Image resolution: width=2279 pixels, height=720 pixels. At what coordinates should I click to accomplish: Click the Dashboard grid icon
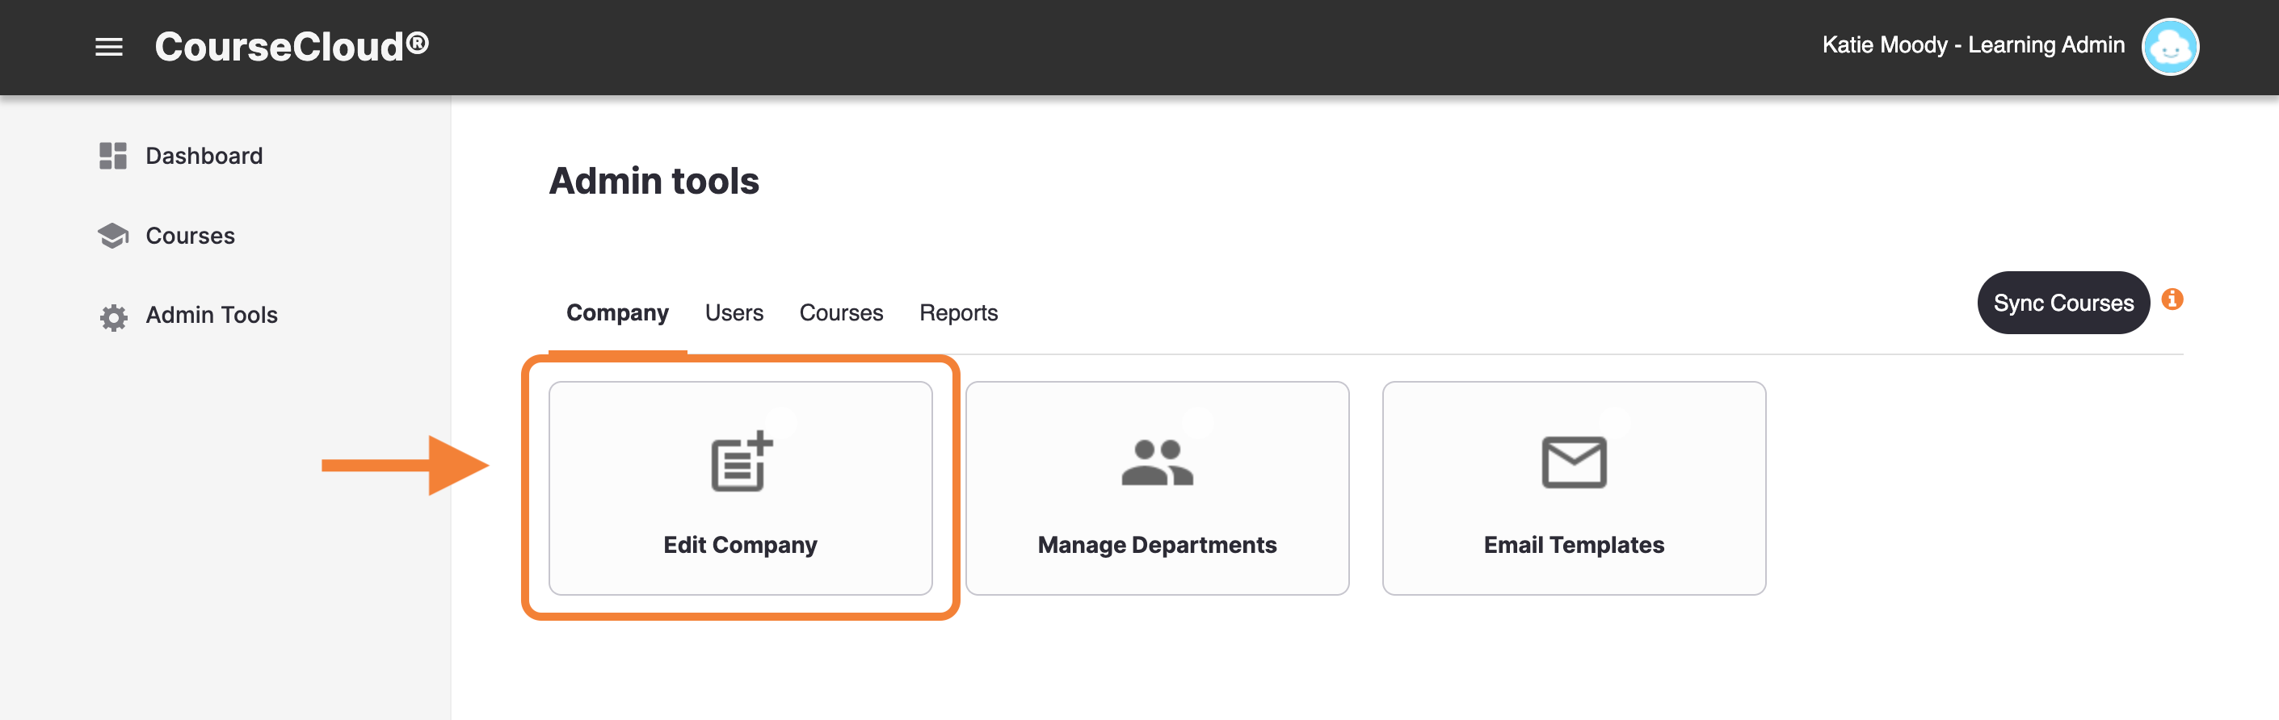click(113, 156)
